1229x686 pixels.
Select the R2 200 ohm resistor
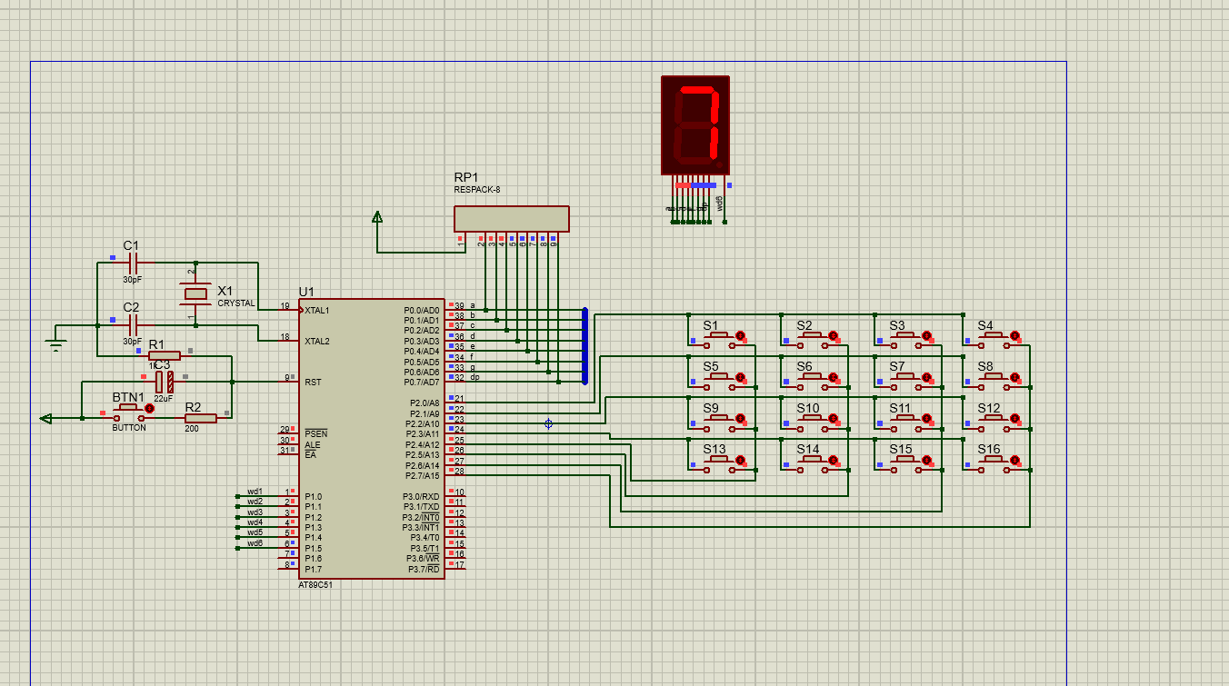[x=200, y=418]
